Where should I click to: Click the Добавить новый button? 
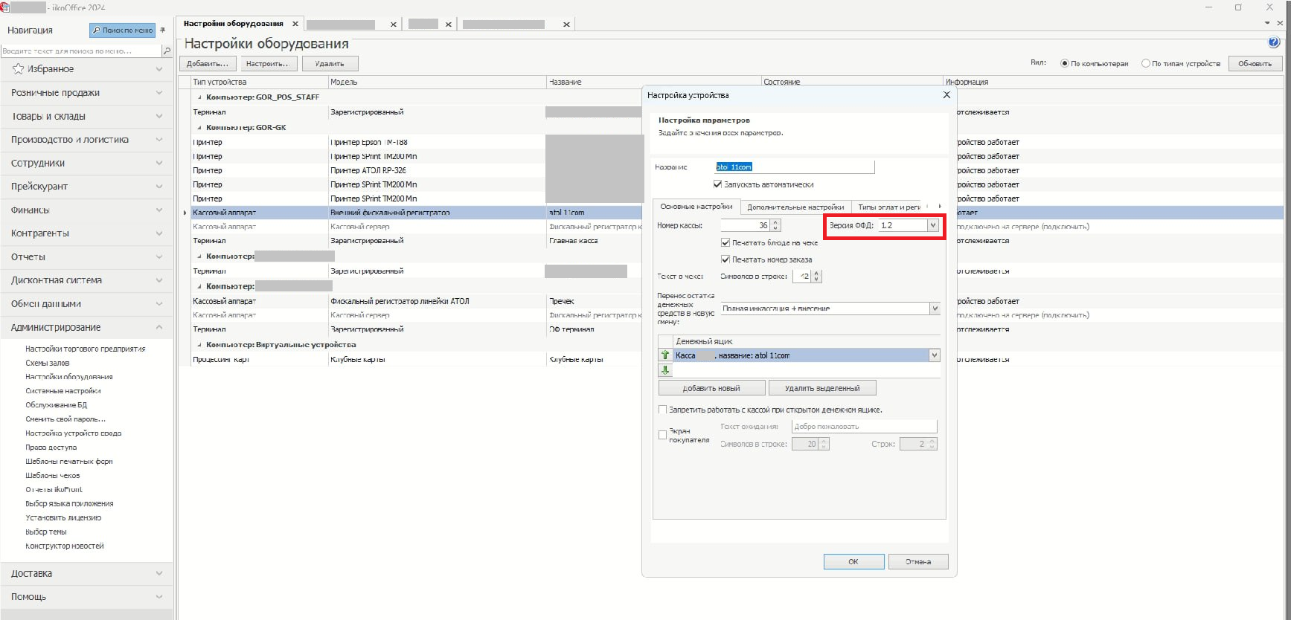(711, 388)
